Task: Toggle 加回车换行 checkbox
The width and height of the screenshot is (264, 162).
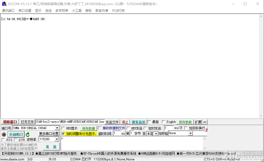Action: (x=186, y=128)
